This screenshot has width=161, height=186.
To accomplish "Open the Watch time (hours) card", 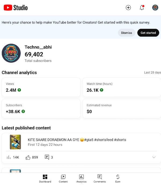I will [121, 87].
